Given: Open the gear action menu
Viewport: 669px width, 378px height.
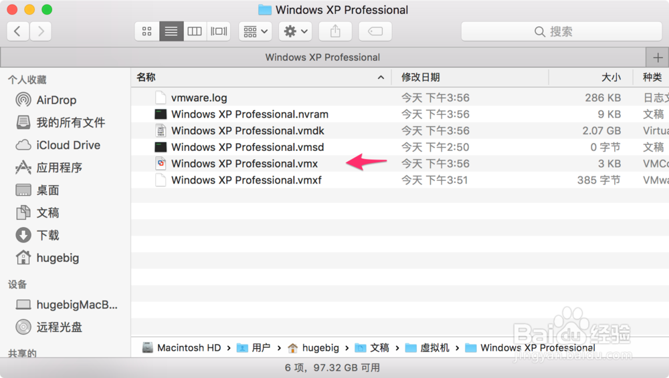Looking at the screenshot, I should [x=295, y=31].
